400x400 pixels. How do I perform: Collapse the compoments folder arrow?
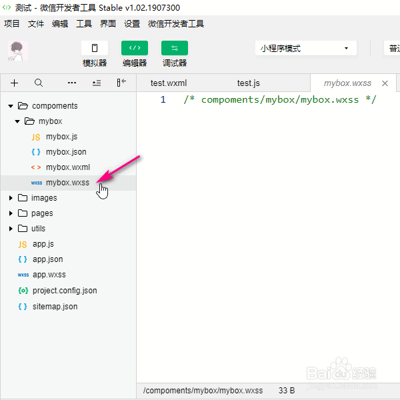[x=11, y=106]
